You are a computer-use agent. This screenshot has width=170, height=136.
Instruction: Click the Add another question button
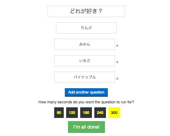[x=86, y=92]
